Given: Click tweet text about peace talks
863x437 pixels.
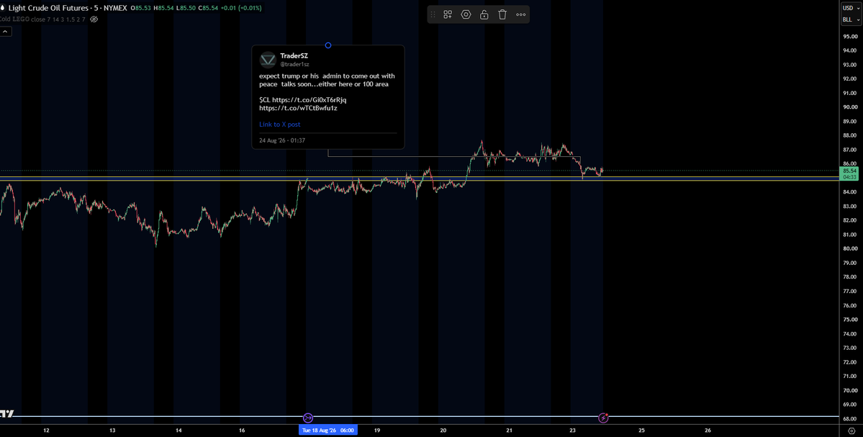Looking at the screenshot, I should pos(327,80).
